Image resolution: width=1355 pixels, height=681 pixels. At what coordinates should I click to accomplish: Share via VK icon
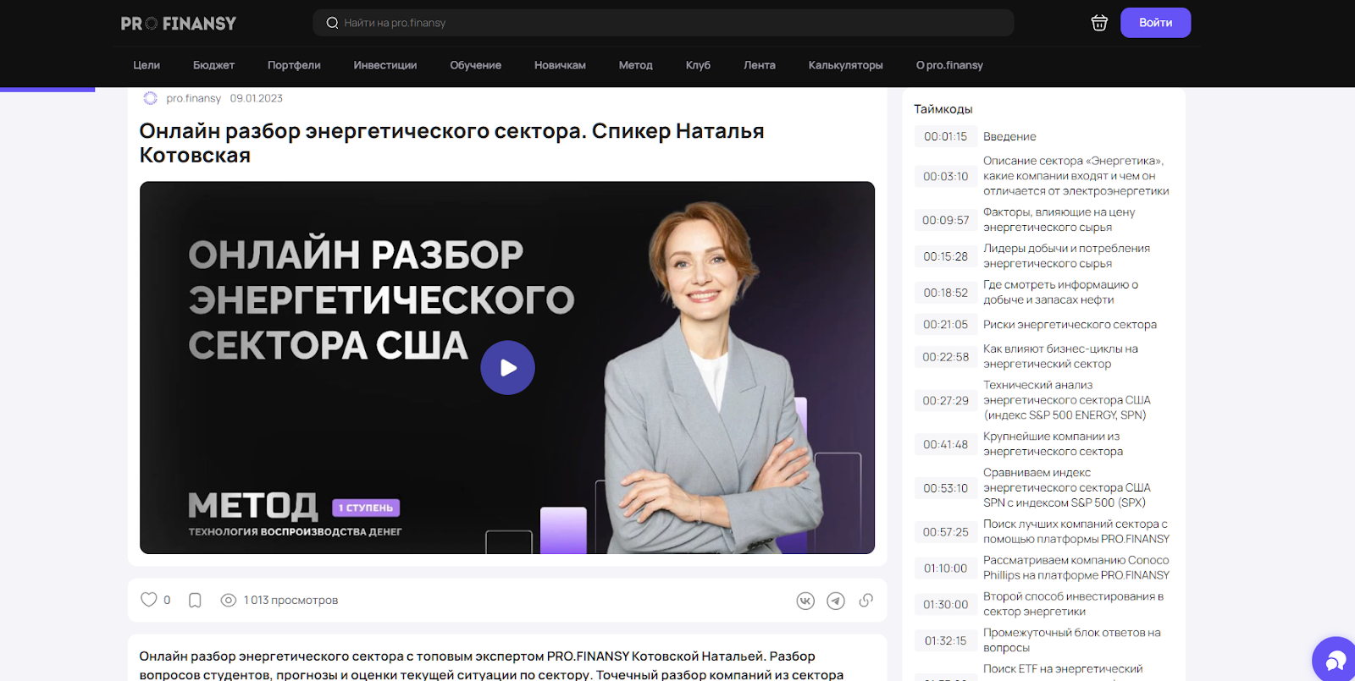pos(805,601)
